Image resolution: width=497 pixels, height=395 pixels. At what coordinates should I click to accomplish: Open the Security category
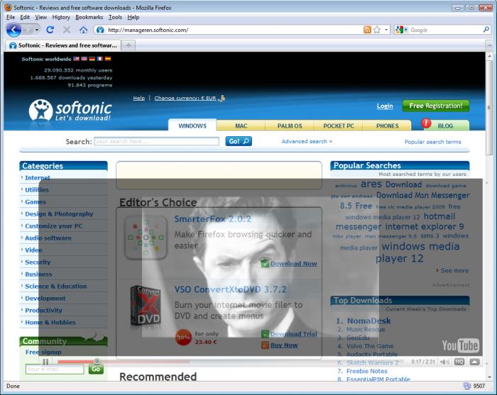pyautogui.click(x=38, y=262)
